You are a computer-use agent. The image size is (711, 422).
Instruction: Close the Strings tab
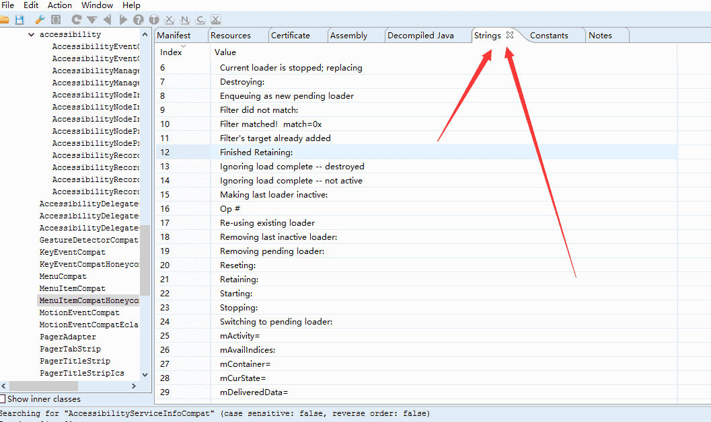coord(510,35)
